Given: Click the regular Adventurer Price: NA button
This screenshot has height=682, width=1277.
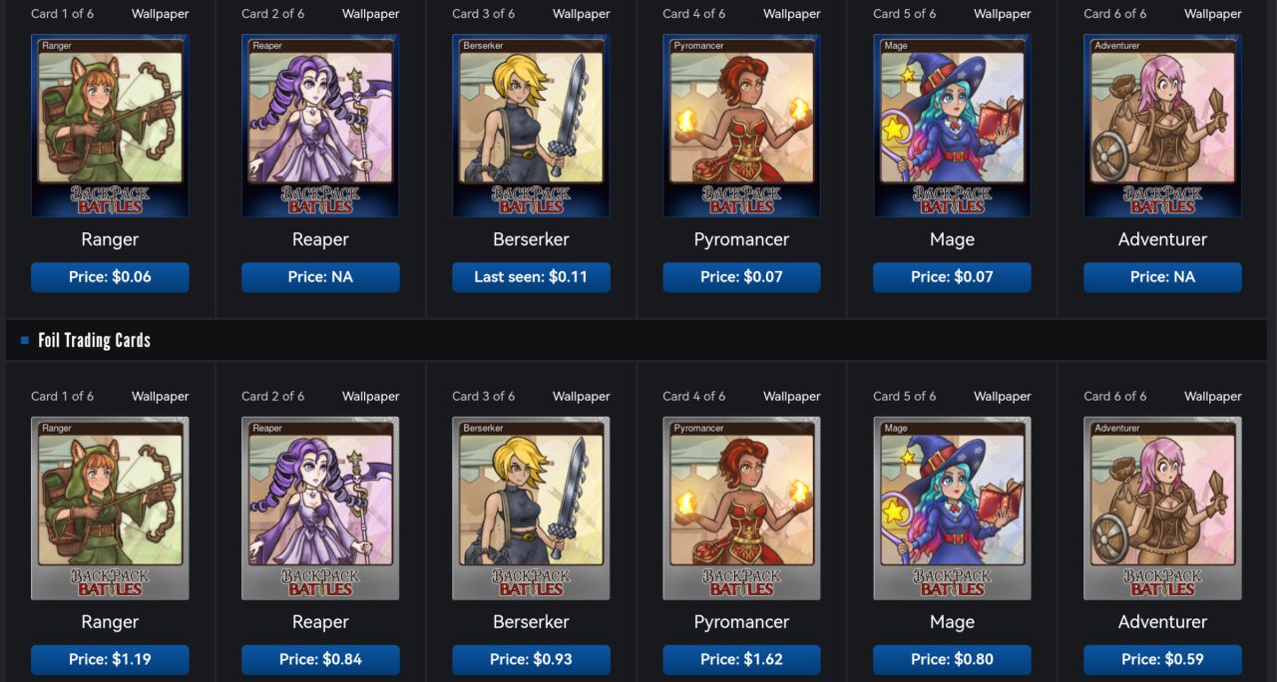Looking at the screenshot, I should coord(1162,277).
